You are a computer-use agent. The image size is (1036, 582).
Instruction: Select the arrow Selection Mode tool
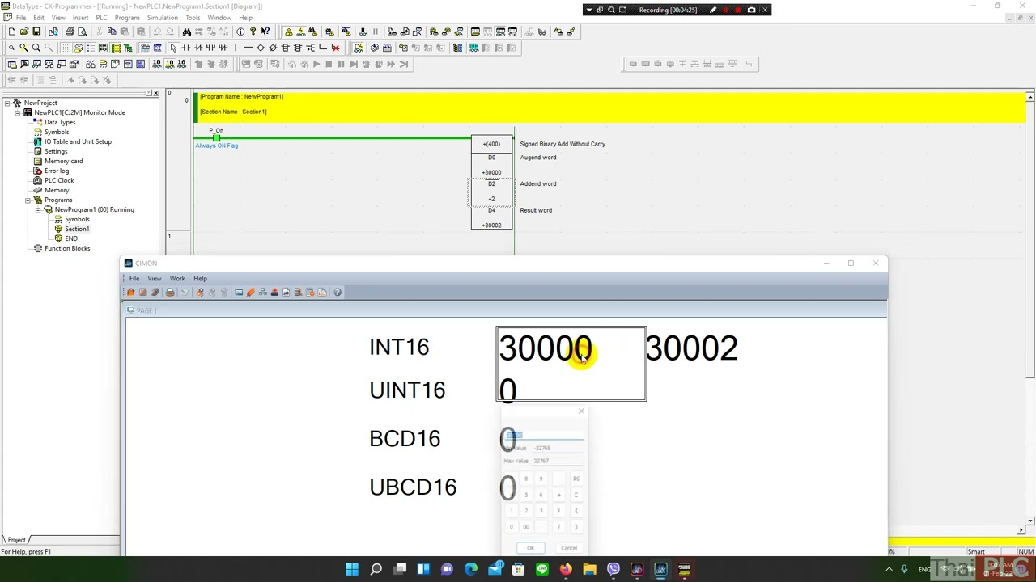point(173,48)
